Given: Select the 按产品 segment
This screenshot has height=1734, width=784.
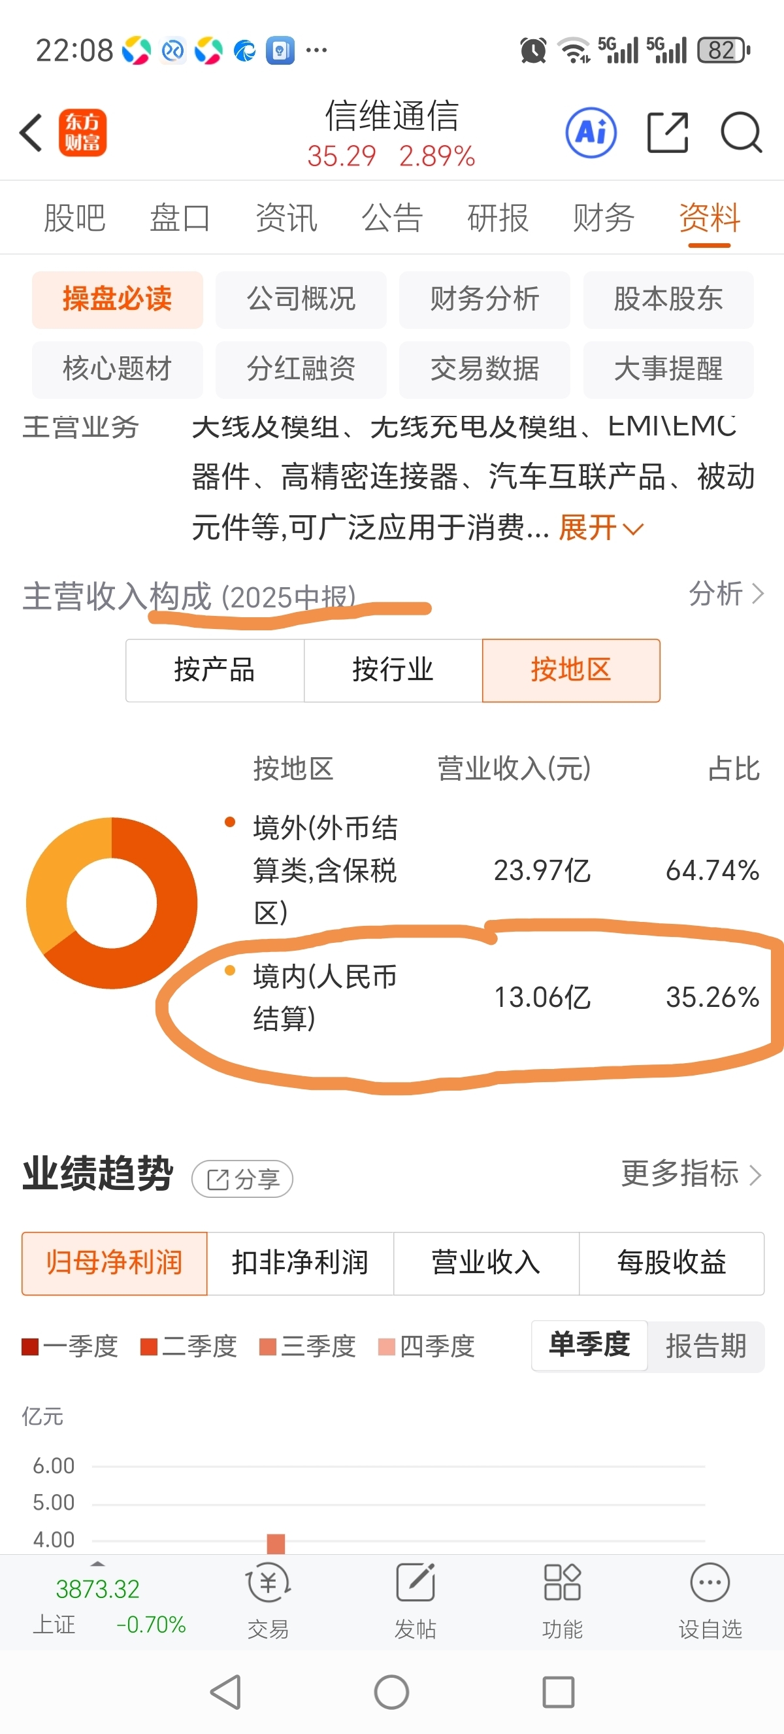Looking at the screenshot, I should click(214, 670).
